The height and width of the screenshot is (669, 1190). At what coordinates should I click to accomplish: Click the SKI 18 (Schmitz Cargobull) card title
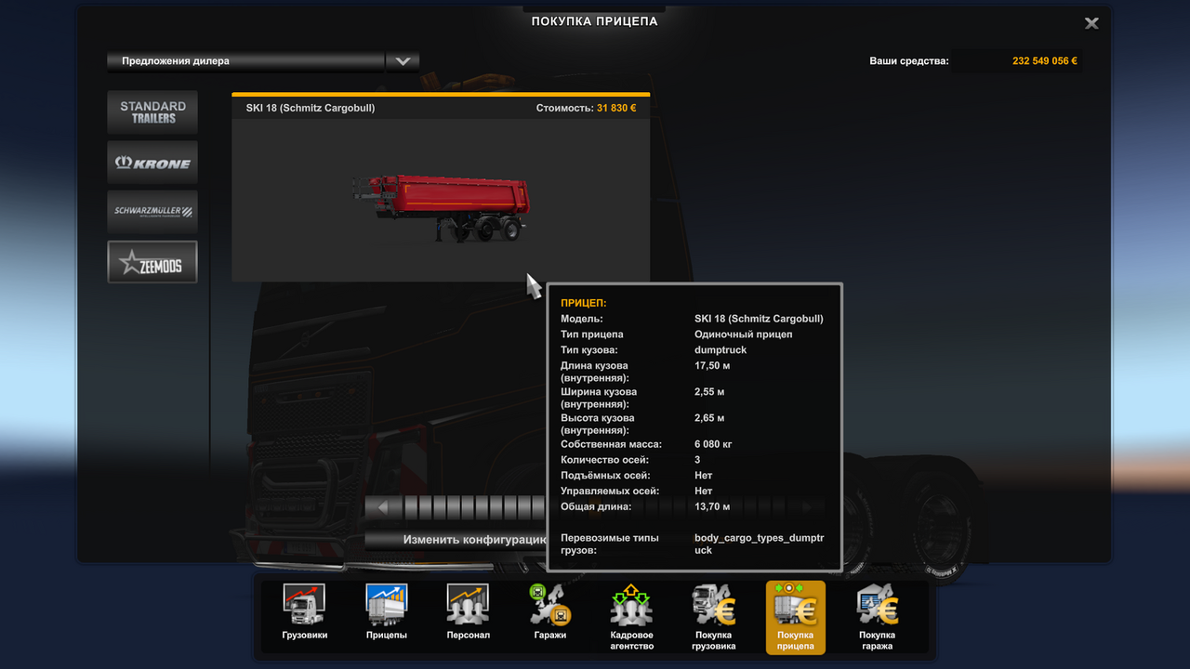311,108
